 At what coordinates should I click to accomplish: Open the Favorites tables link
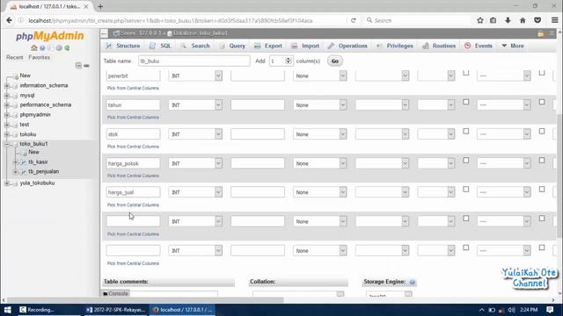tap(39, 57)
